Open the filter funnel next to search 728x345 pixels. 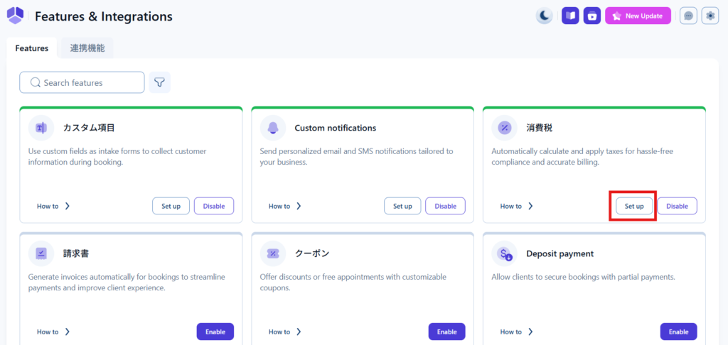(x=159, y=82)
